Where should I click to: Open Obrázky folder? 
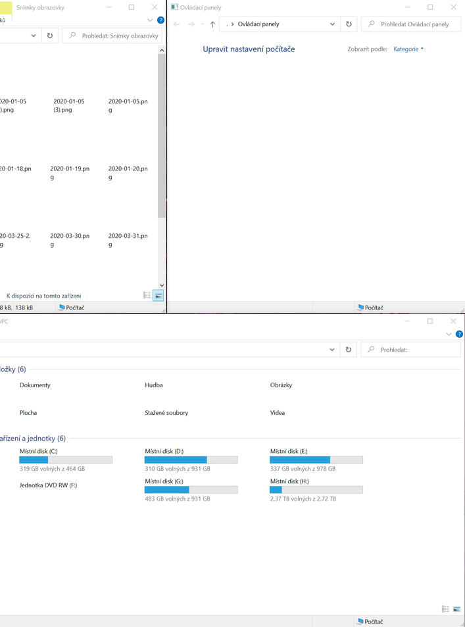(x=281, y=385)
